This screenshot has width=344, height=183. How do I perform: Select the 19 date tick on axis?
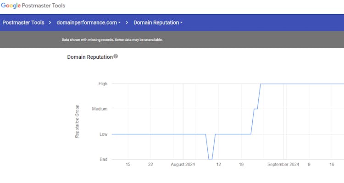click(x=241, y=164)
